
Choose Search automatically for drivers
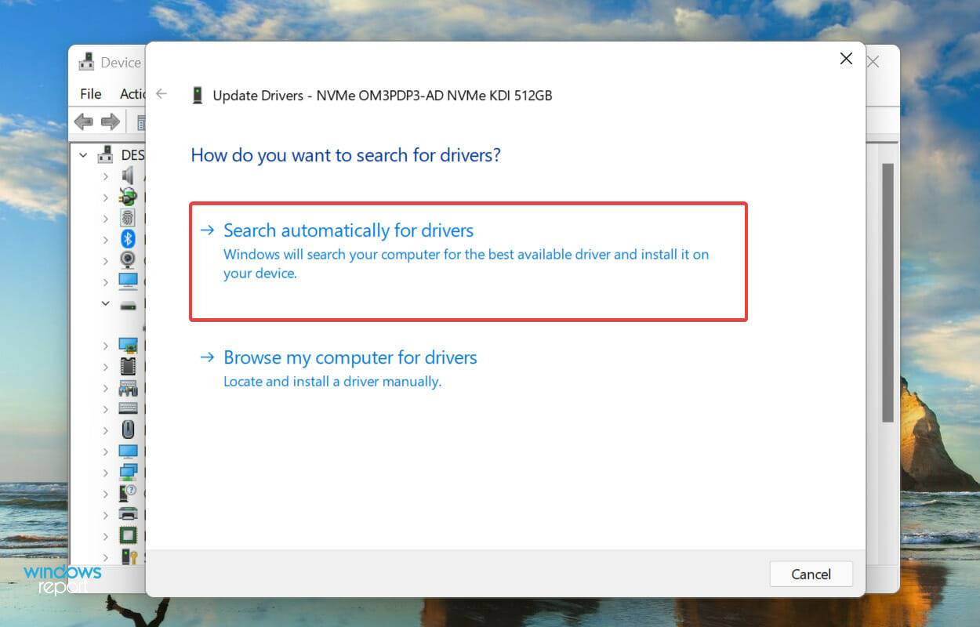coord(348,230)
